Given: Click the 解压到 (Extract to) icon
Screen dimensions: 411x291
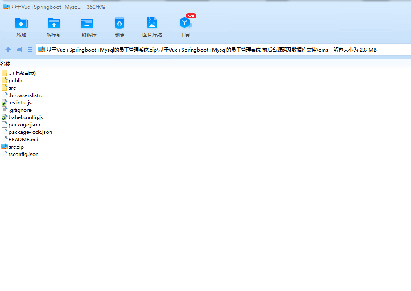Looking at the screenshot, I should [54, 23].
